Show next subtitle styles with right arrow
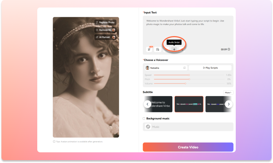The image size is (273, 163). coord(229,104)
